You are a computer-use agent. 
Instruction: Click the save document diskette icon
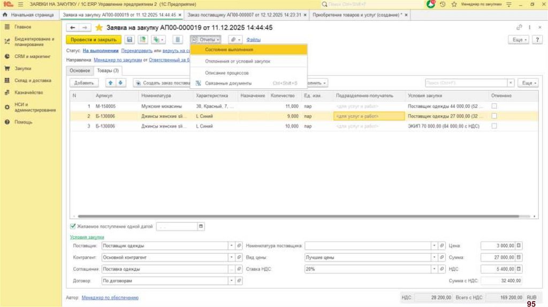[x=129, y=40]
